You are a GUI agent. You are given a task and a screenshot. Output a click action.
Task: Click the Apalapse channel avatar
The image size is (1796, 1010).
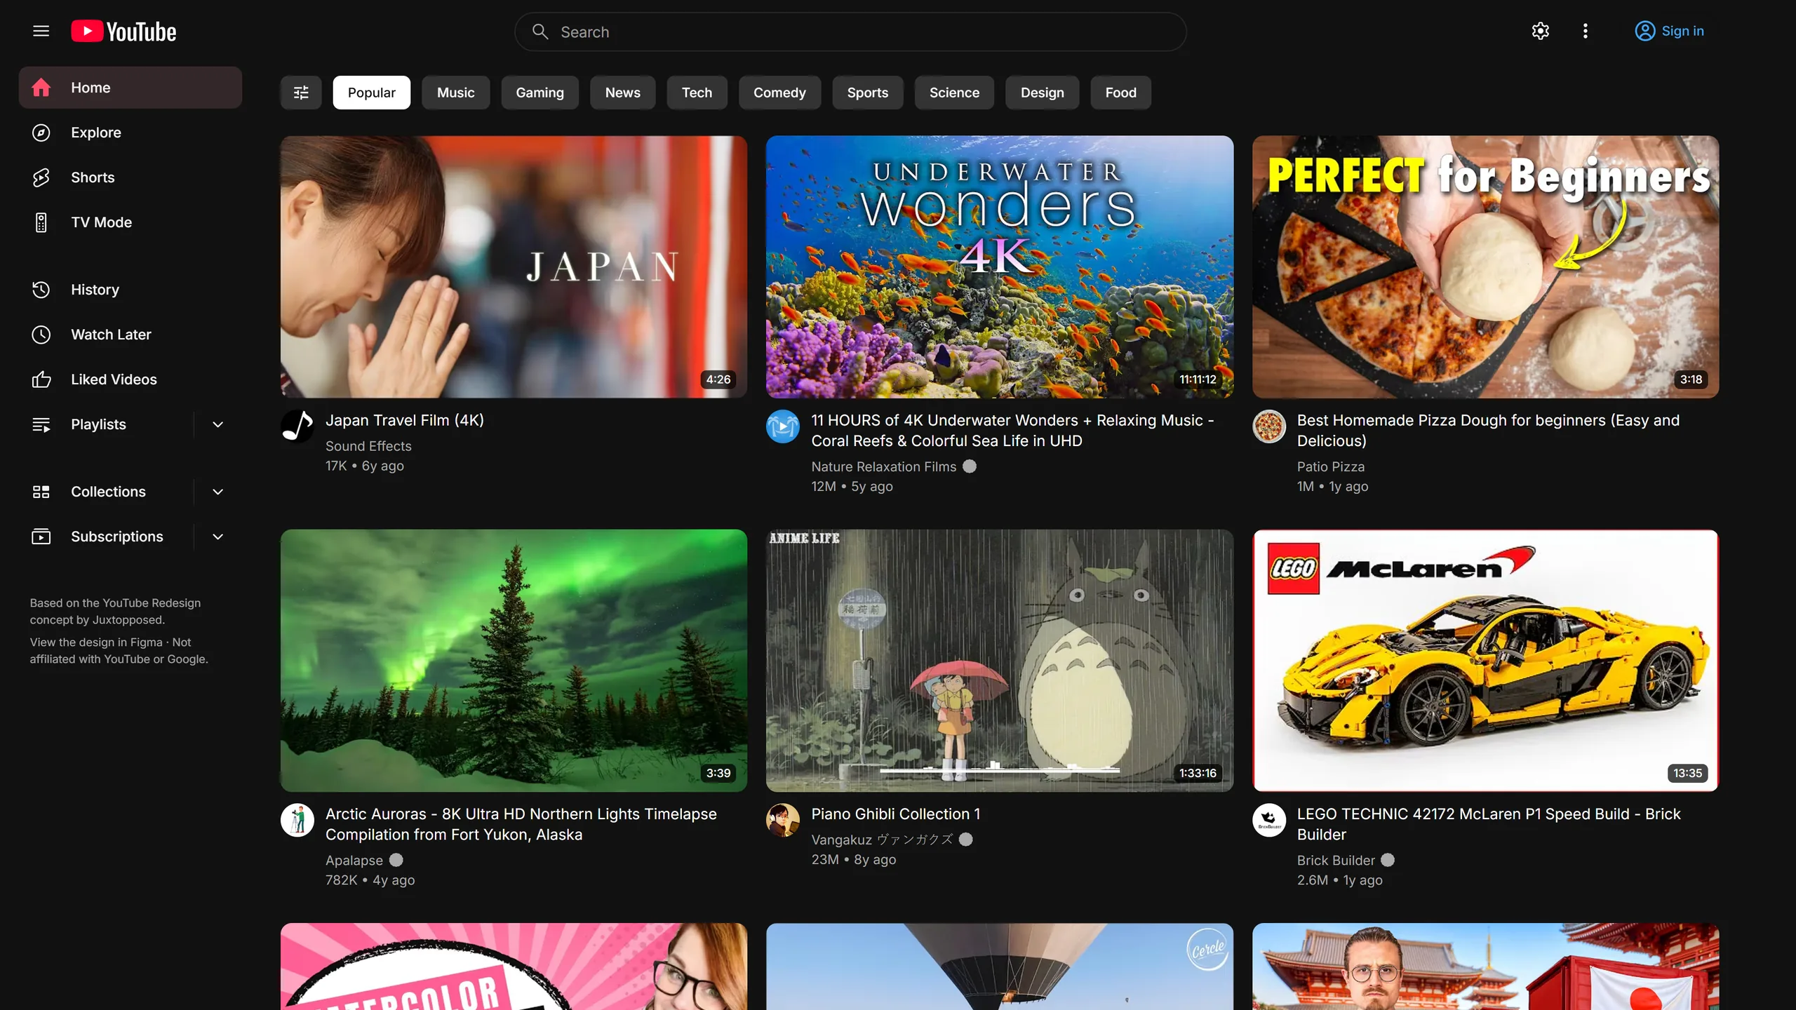click(x=297, y=820)
